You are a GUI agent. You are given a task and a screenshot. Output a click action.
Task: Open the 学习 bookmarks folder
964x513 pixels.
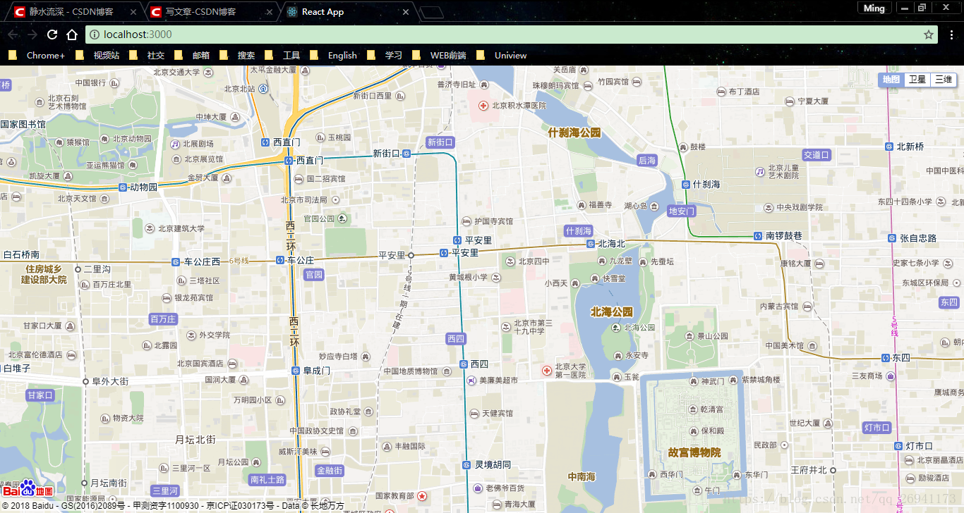385,55
